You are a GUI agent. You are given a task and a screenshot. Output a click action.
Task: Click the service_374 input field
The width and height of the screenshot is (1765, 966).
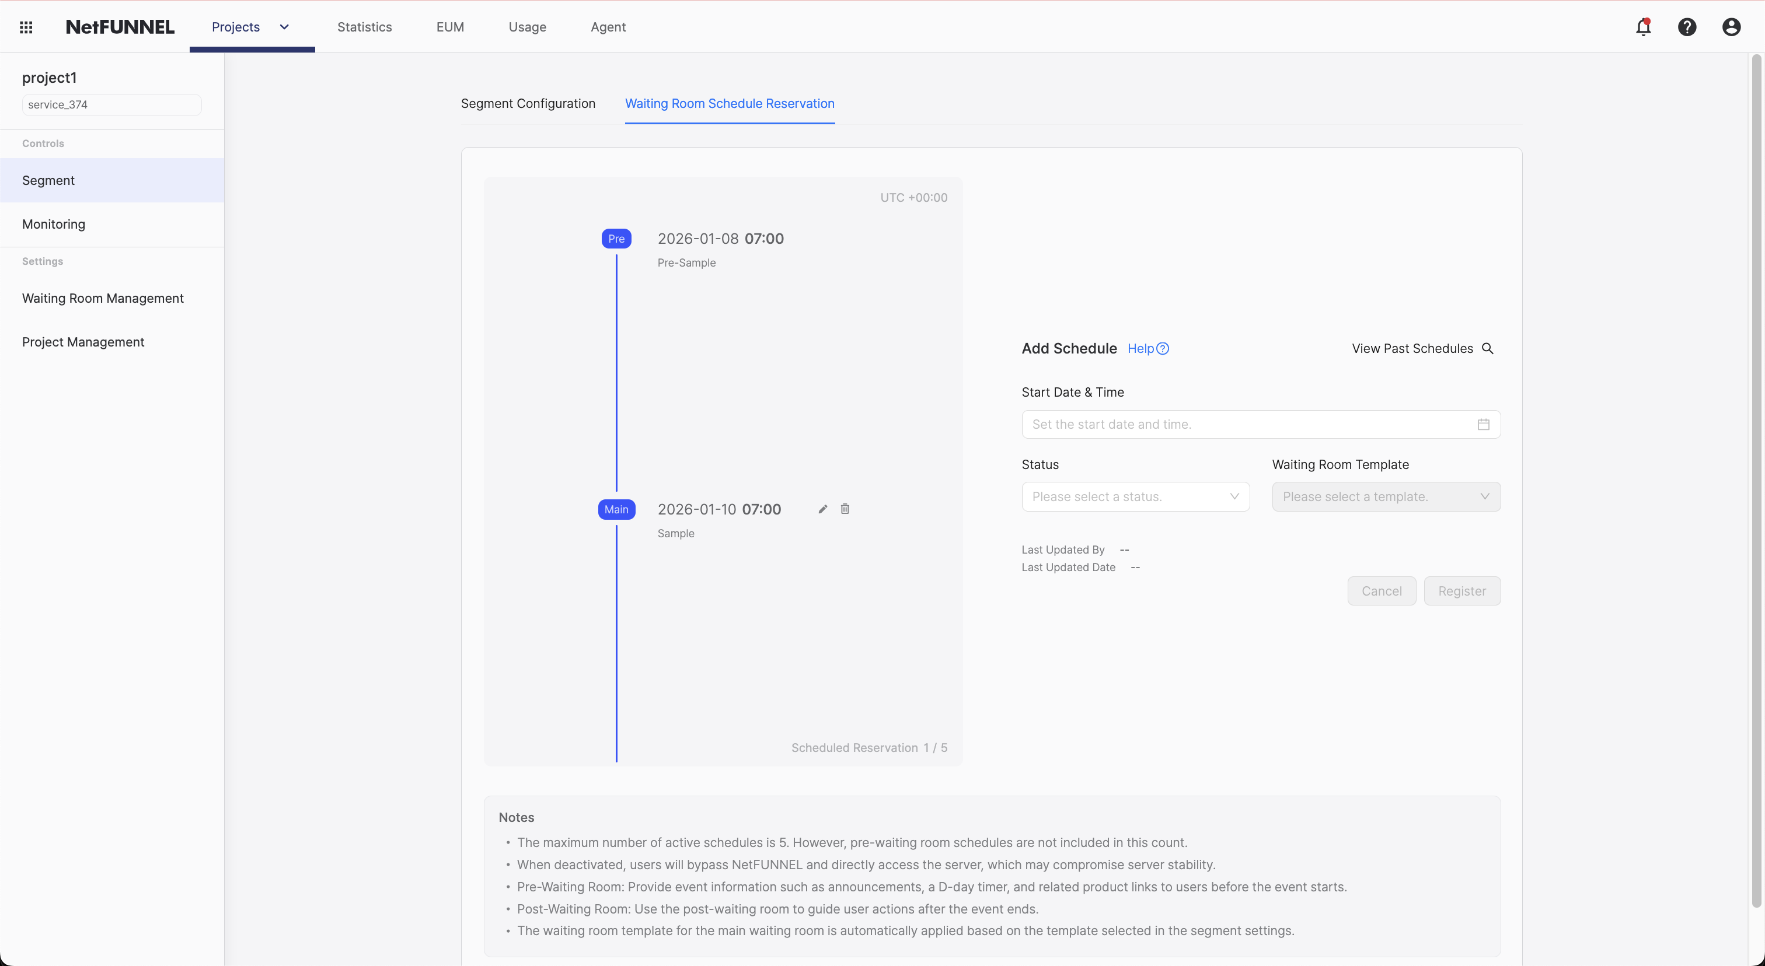[x=111, y=105]
